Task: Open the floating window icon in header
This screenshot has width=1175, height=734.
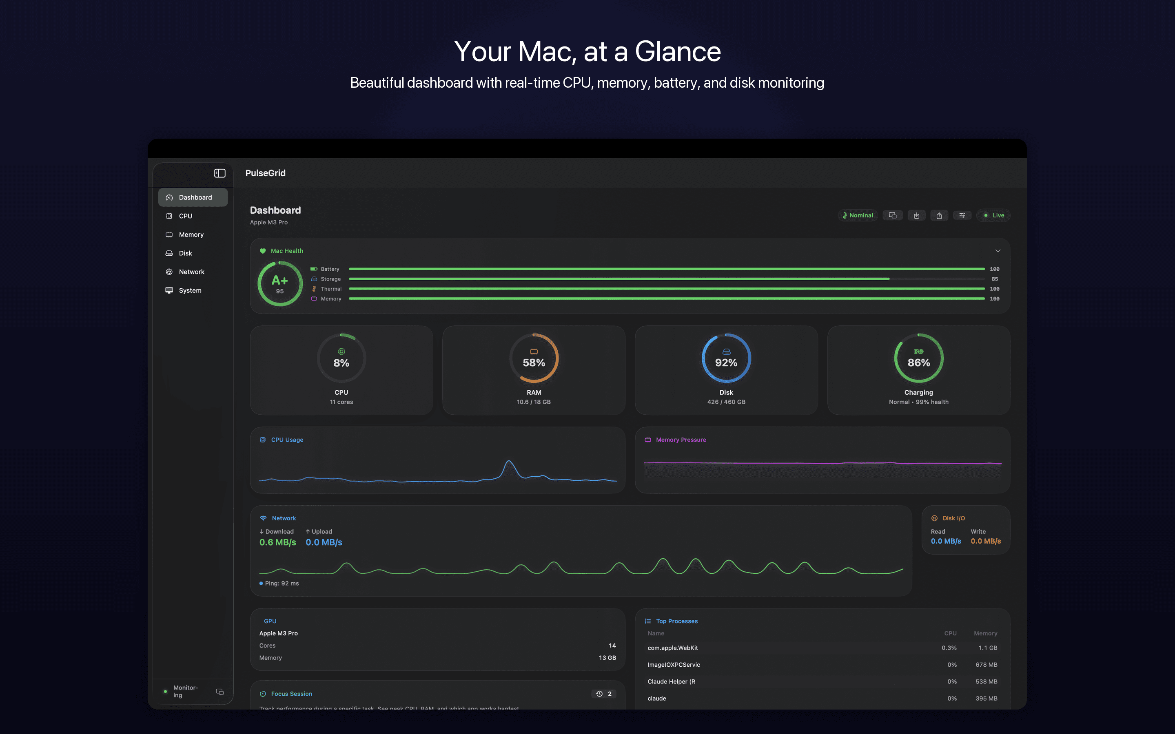Action: pos(892,216)
